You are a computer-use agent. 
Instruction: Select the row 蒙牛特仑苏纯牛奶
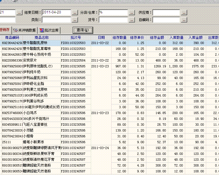pyautogui.click(x=109, y=55)
